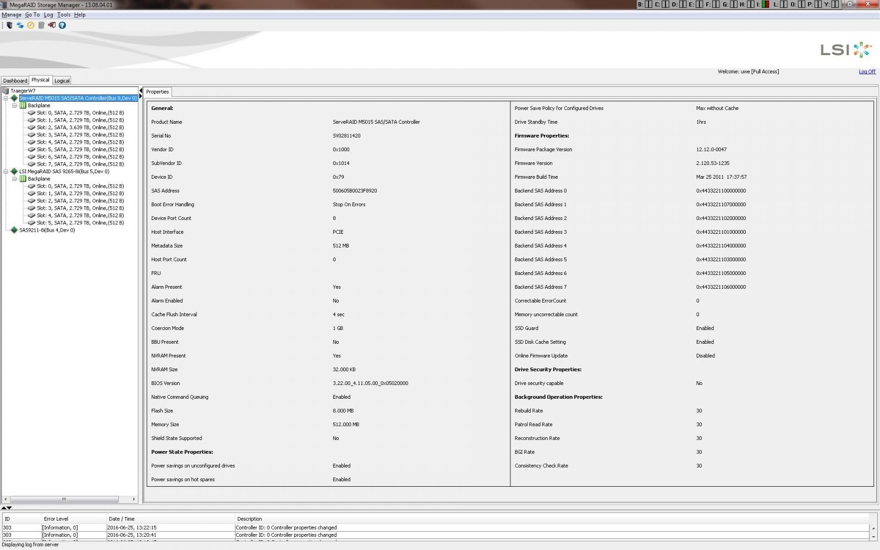
Task: Select ServeRAID M5015 SAS/SATA Controller tree item
Action: (78, 98)
